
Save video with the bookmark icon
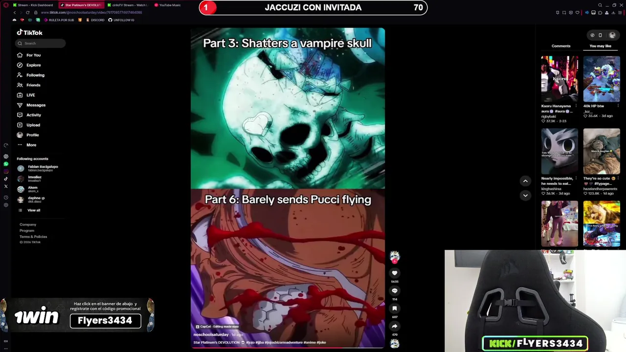(395, 308)
